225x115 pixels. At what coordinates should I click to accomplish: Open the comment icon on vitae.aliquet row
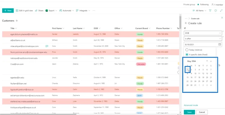tap(47, 46)
